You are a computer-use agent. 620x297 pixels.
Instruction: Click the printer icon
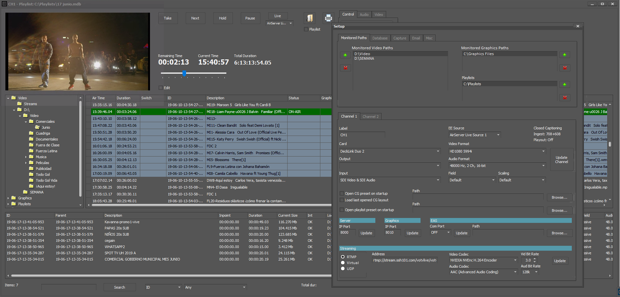(328, 18)
